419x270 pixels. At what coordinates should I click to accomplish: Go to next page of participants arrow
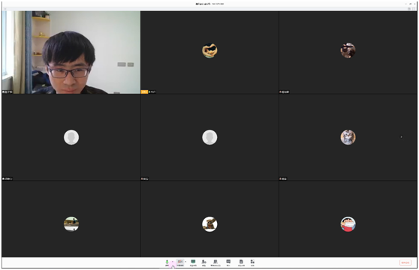point(402,136)
